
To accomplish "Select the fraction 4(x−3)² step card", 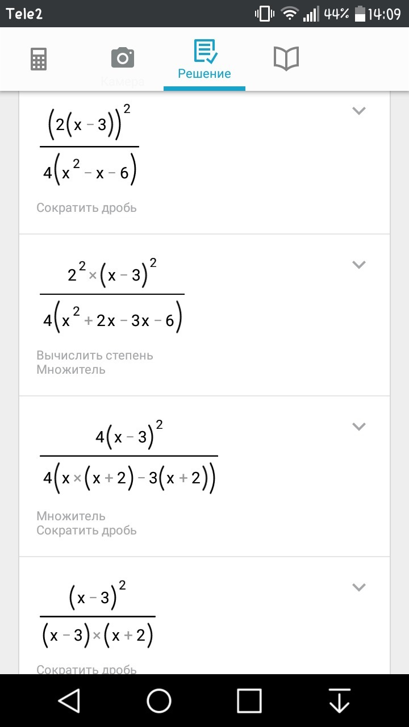I will [x=204, y=477].
